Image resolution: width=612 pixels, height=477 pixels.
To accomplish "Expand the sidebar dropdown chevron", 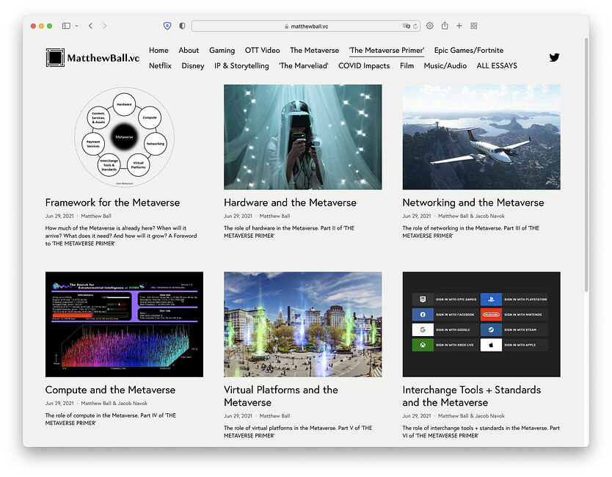I will pos(76,26).
